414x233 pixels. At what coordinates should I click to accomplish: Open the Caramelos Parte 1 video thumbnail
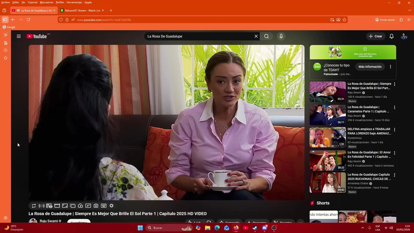point(328,115)
